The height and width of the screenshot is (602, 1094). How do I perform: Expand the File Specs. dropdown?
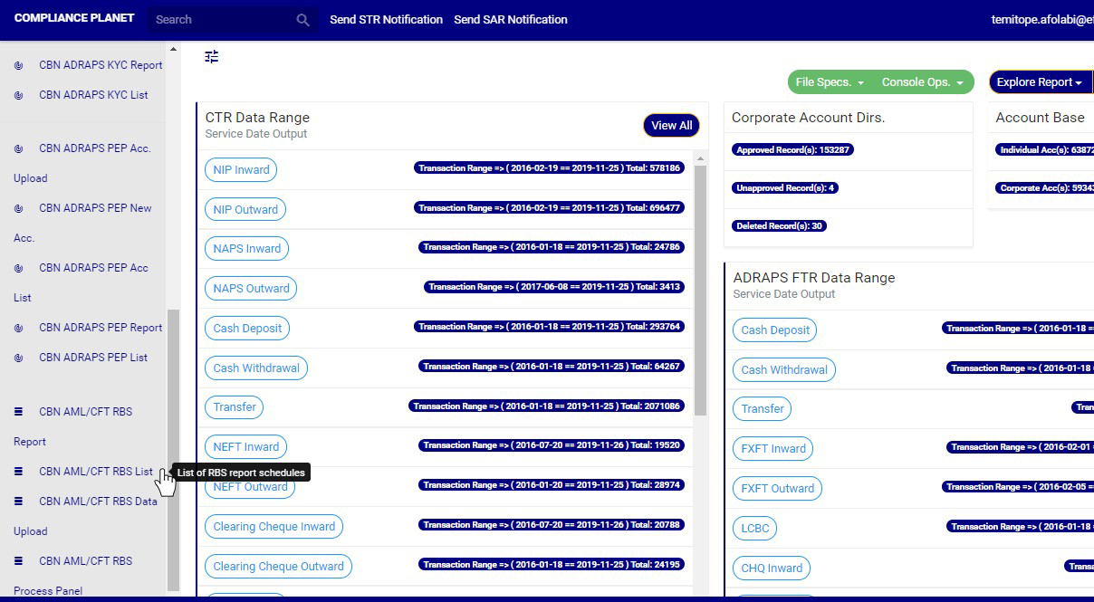click(830, 82)
